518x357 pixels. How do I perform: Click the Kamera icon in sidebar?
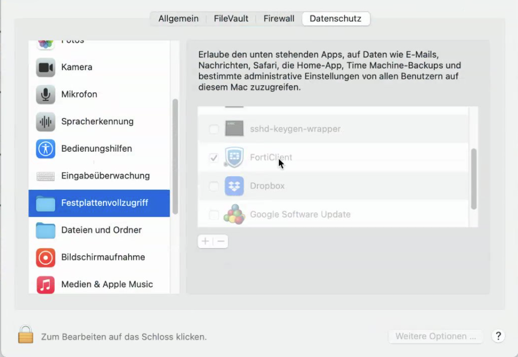point(46,68)
